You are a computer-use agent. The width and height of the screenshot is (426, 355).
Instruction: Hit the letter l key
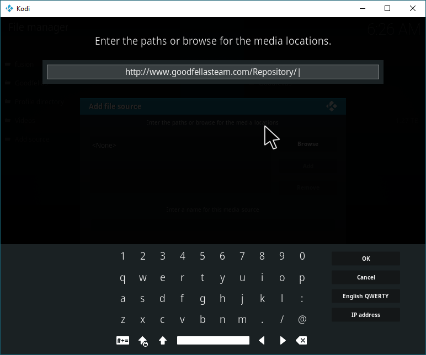(x=282, y=299)
